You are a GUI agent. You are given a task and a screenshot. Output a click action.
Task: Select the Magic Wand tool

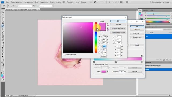tap(3, 20)
